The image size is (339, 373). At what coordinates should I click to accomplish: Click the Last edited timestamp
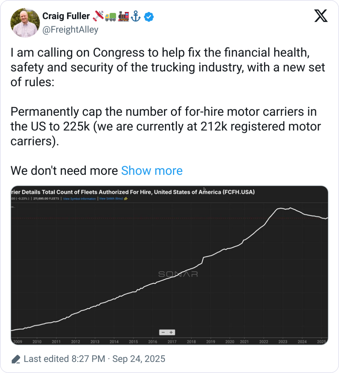click(94, 359)
